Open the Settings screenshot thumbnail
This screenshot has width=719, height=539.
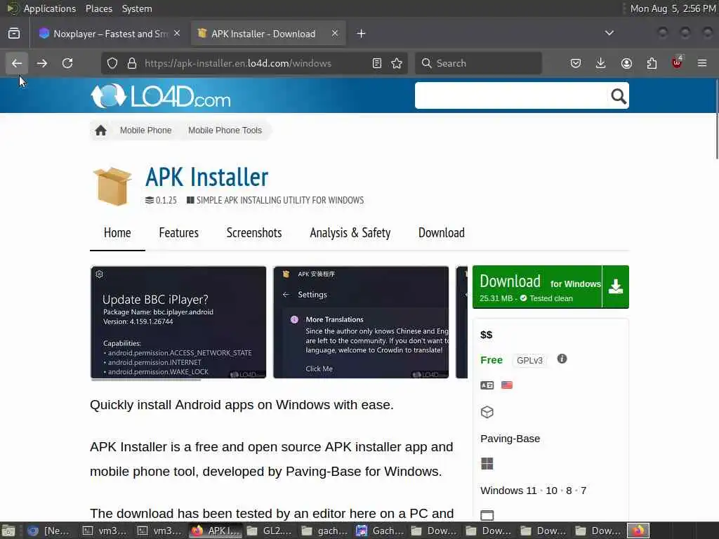[362, 322]
